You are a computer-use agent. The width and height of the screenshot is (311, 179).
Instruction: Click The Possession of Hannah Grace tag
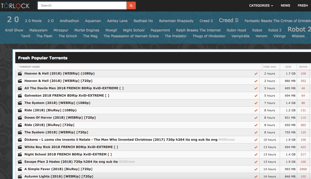point(131,36)
